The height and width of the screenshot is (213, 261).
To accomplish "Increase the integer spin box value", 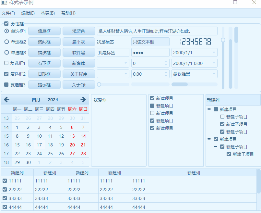I will pyautogui.click(x=166, y=62).
